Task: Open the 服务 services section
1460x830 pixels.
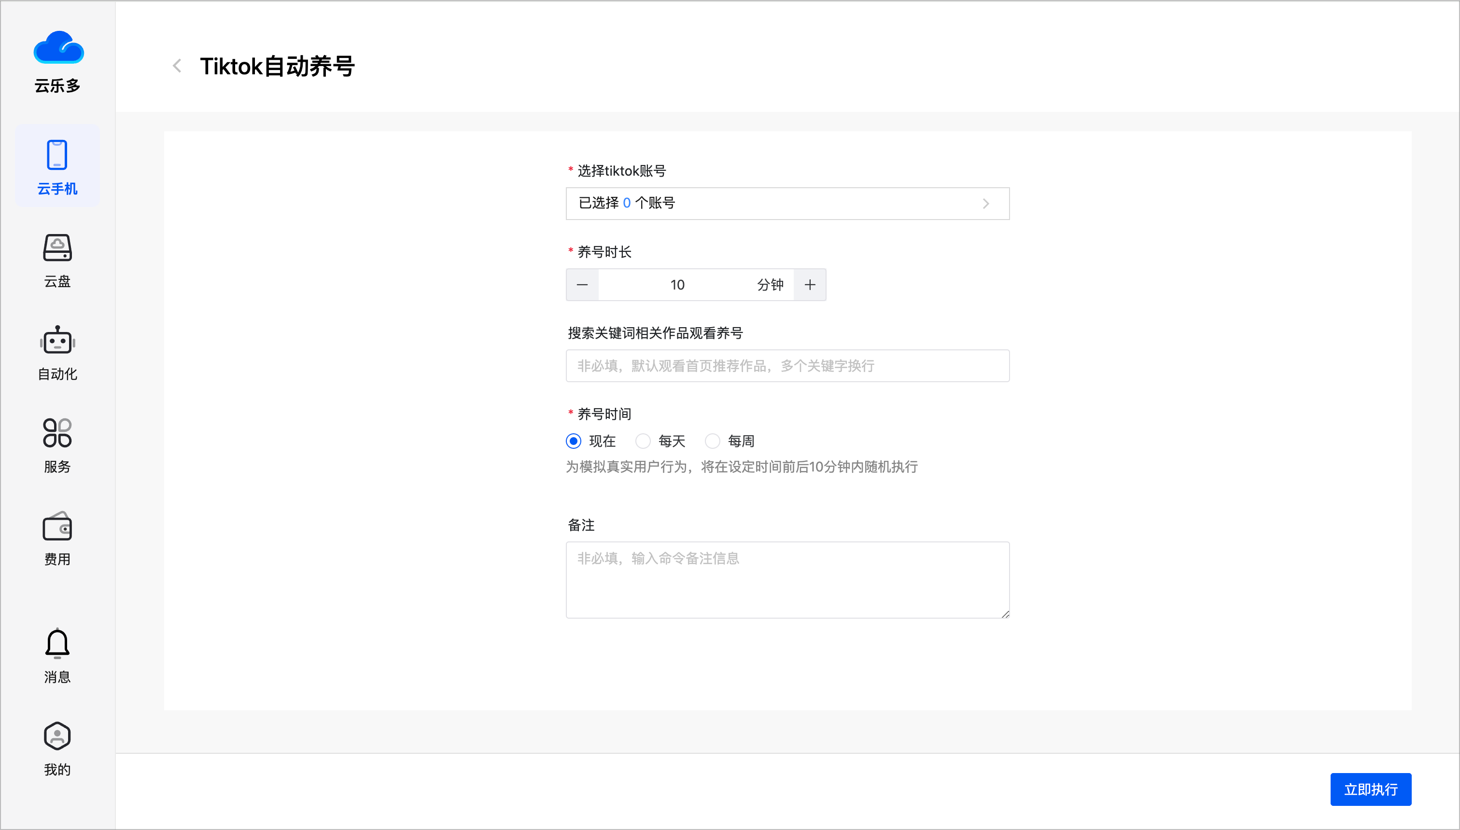Action: point(57,446)
